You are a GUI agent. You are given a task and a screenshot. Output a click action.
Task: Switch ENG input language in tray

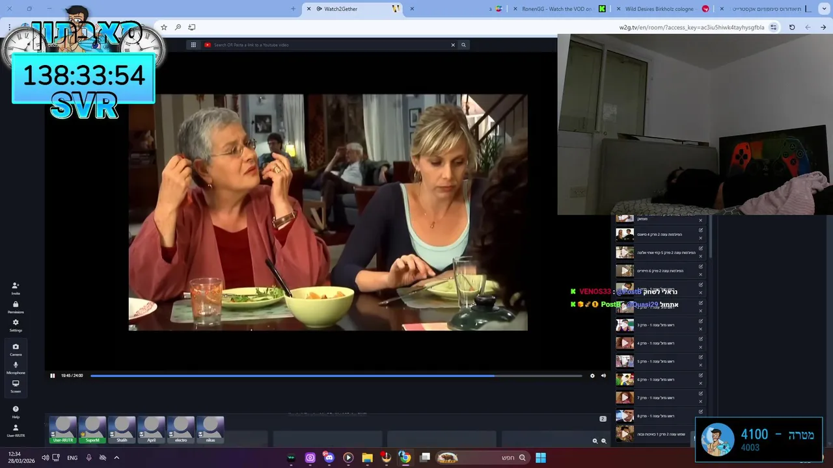[x=72, y=458]
